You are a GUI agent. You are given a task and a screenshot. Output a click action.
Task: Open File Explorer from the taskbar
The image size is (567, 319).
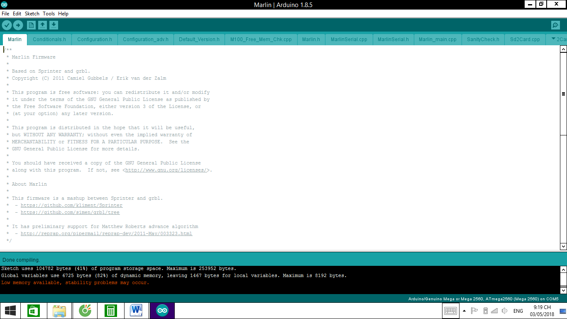[59, 311]
